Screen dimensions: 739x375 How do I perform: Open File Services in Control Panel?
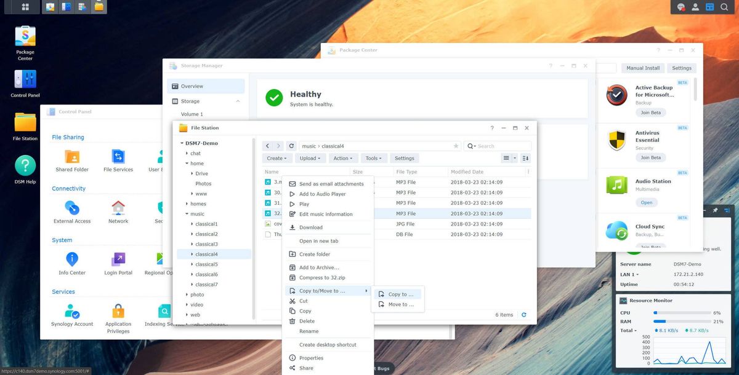tap(118, 160)
